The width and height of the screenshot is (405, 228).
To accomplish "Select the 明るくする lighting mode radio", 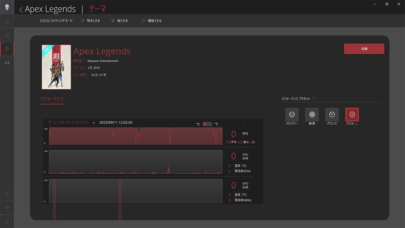I will coord(83,21).
